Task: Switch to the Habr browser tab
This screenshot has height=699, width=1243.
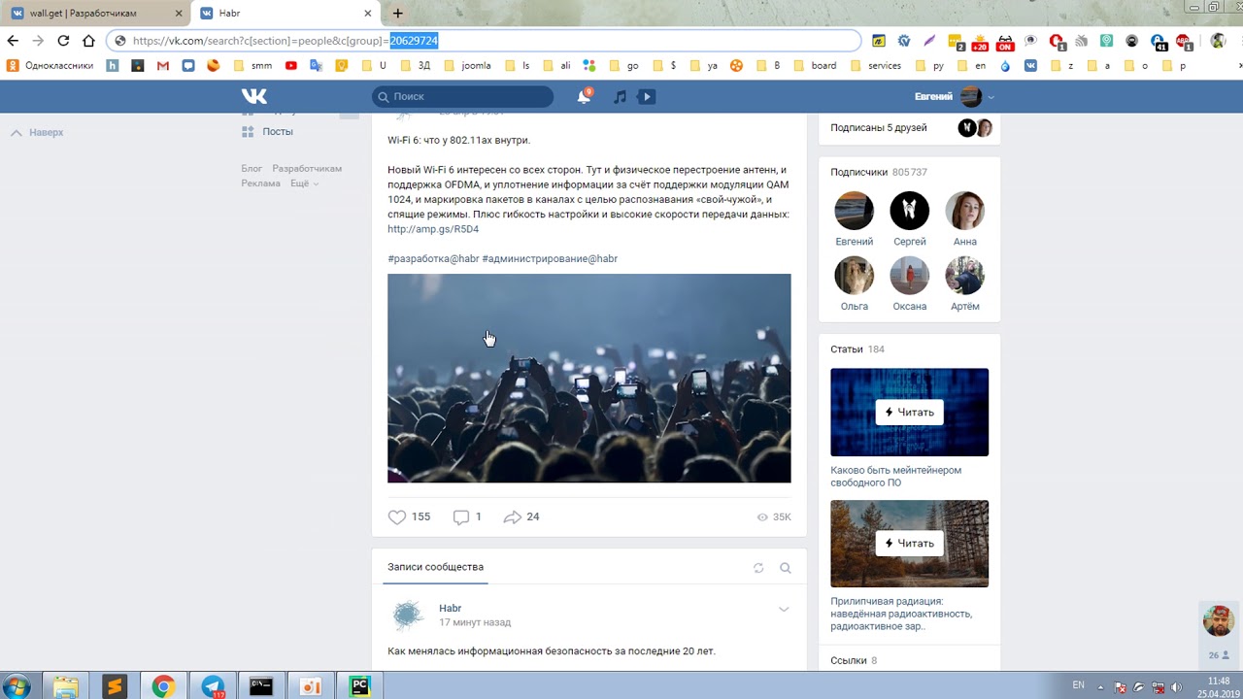Action: point(284,14)
